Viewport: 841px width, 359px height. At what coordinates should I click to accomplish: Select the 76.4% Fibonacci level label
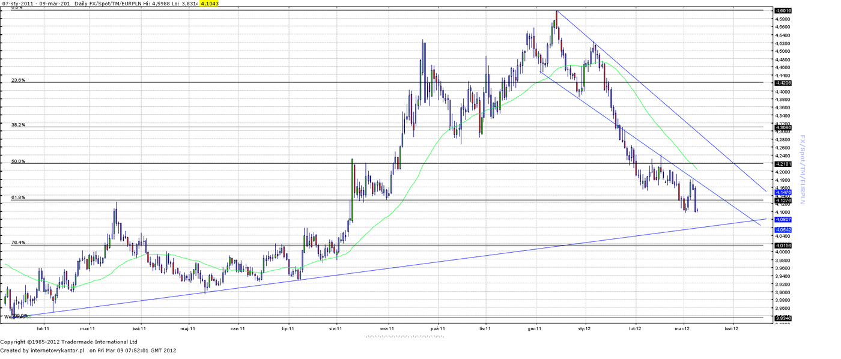[18, 243]
